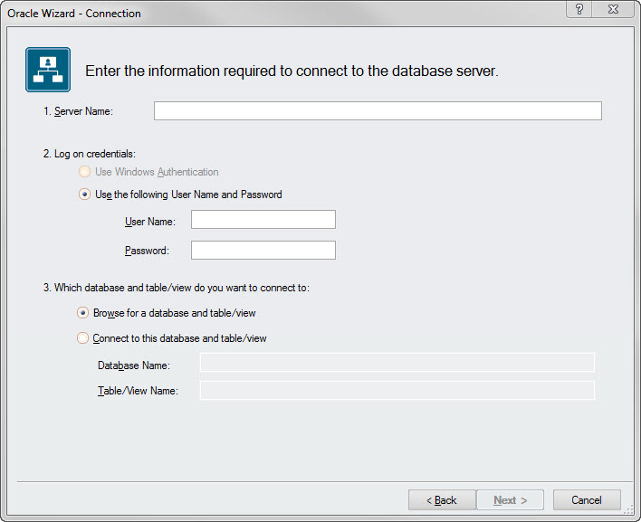Click the Database Name field
The image size is (641, 522).
[397, 362]
